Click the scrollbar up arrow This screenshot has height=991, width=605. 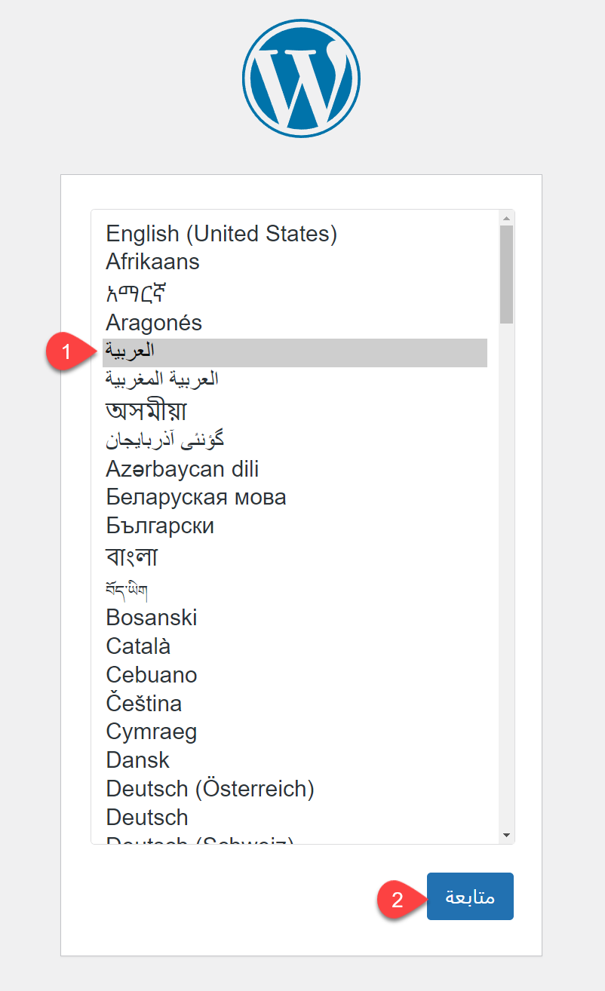coord(506,218)
